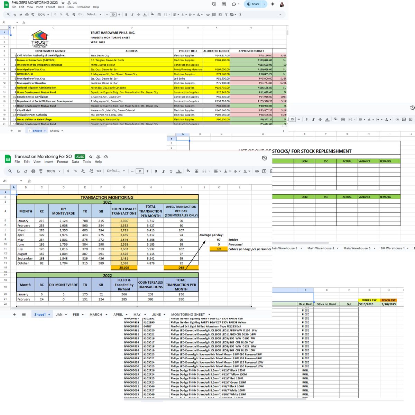Click redo in Transaction Monitoring toolbar
This screenshot has height=415, width=415.
25,171
